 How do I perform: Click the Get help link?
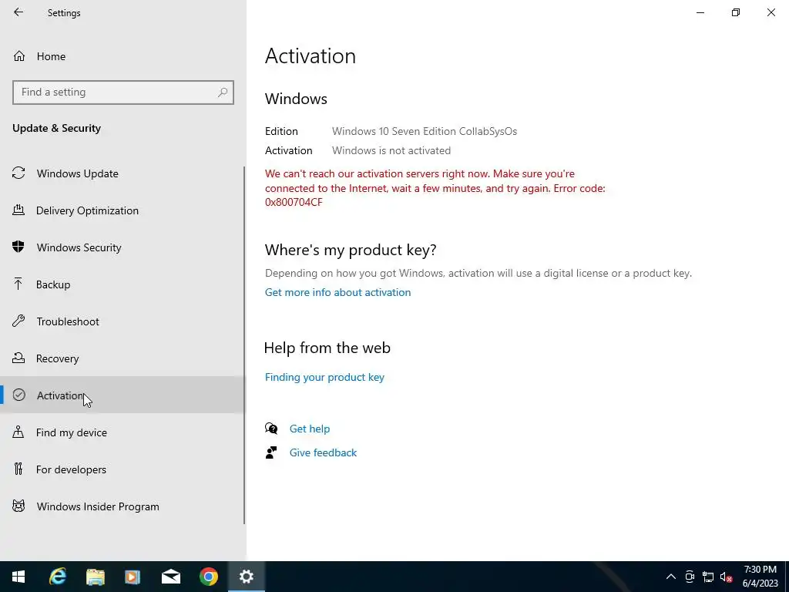pyautogui.click(x=310, y=429)
